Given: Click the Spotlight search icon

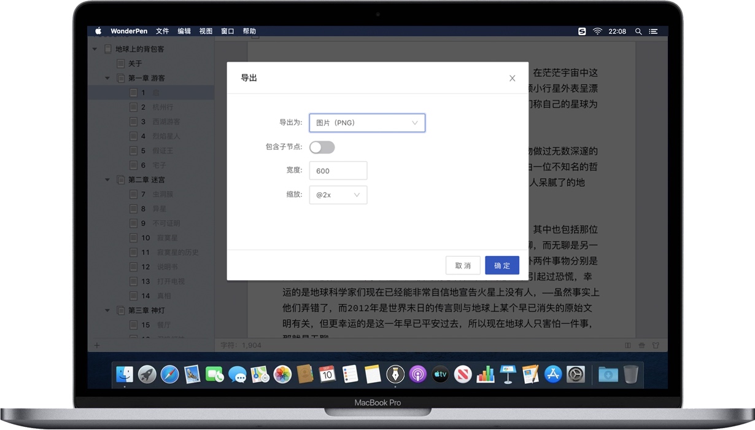Looking at the screenshot, I should tap(638, 31).
